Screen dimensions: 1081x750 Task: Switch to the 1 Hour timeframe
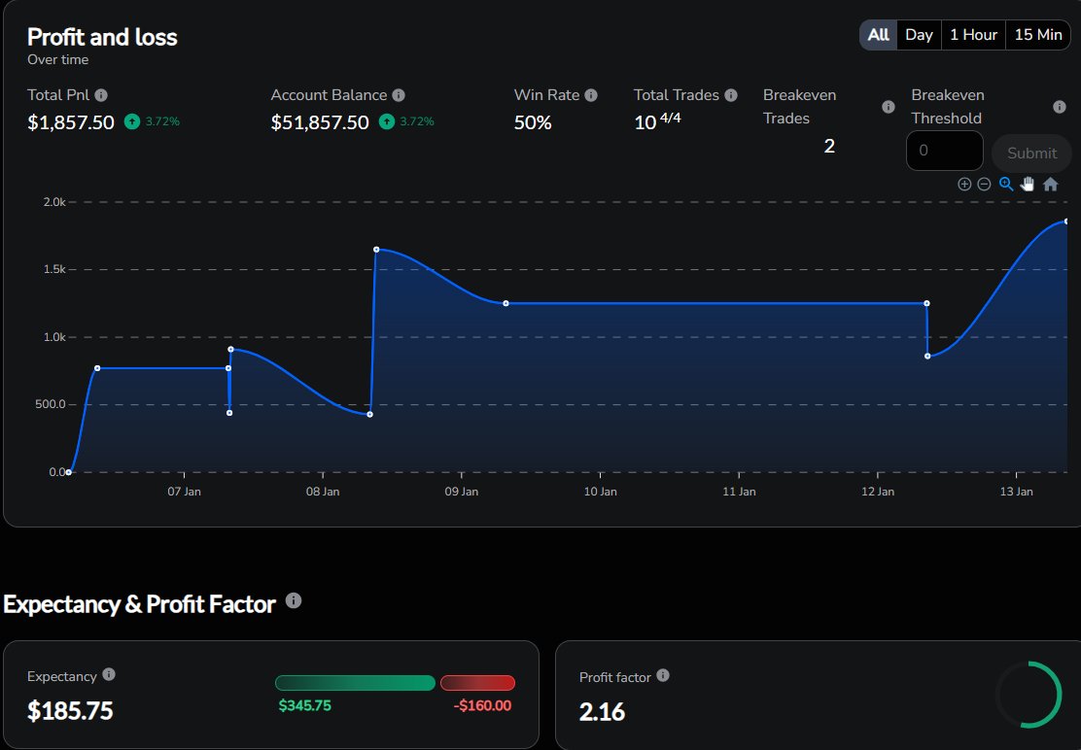973,34
